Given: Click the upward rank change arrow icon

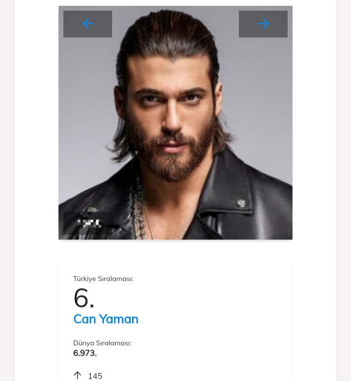Looking at the screenshot, I should (x=78, y=375).
